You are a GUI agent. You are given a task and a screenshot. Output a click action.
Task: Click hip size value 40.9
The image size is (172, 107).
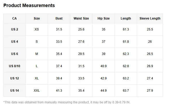(103, 66)
